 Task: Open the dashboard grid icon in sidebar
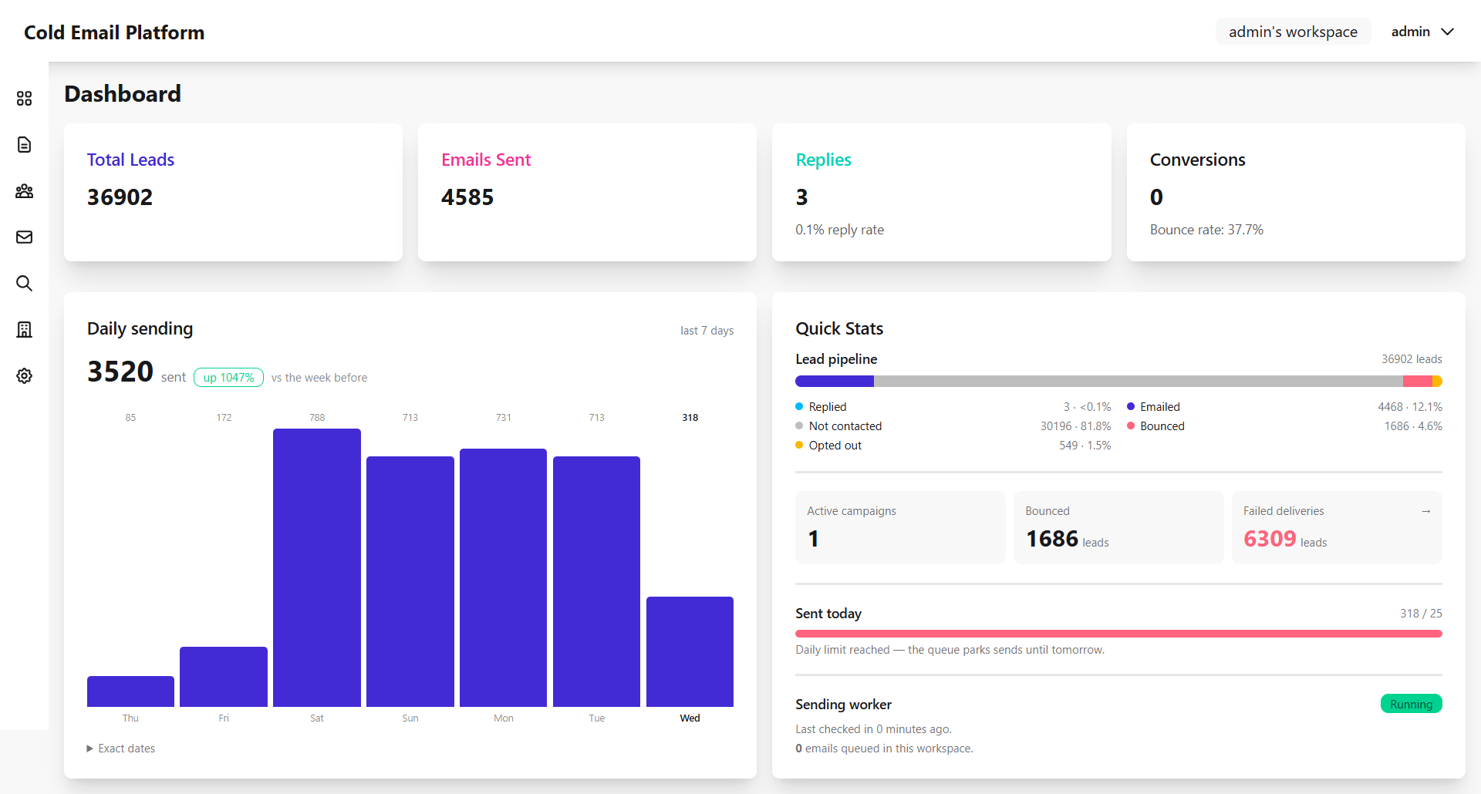24,99
